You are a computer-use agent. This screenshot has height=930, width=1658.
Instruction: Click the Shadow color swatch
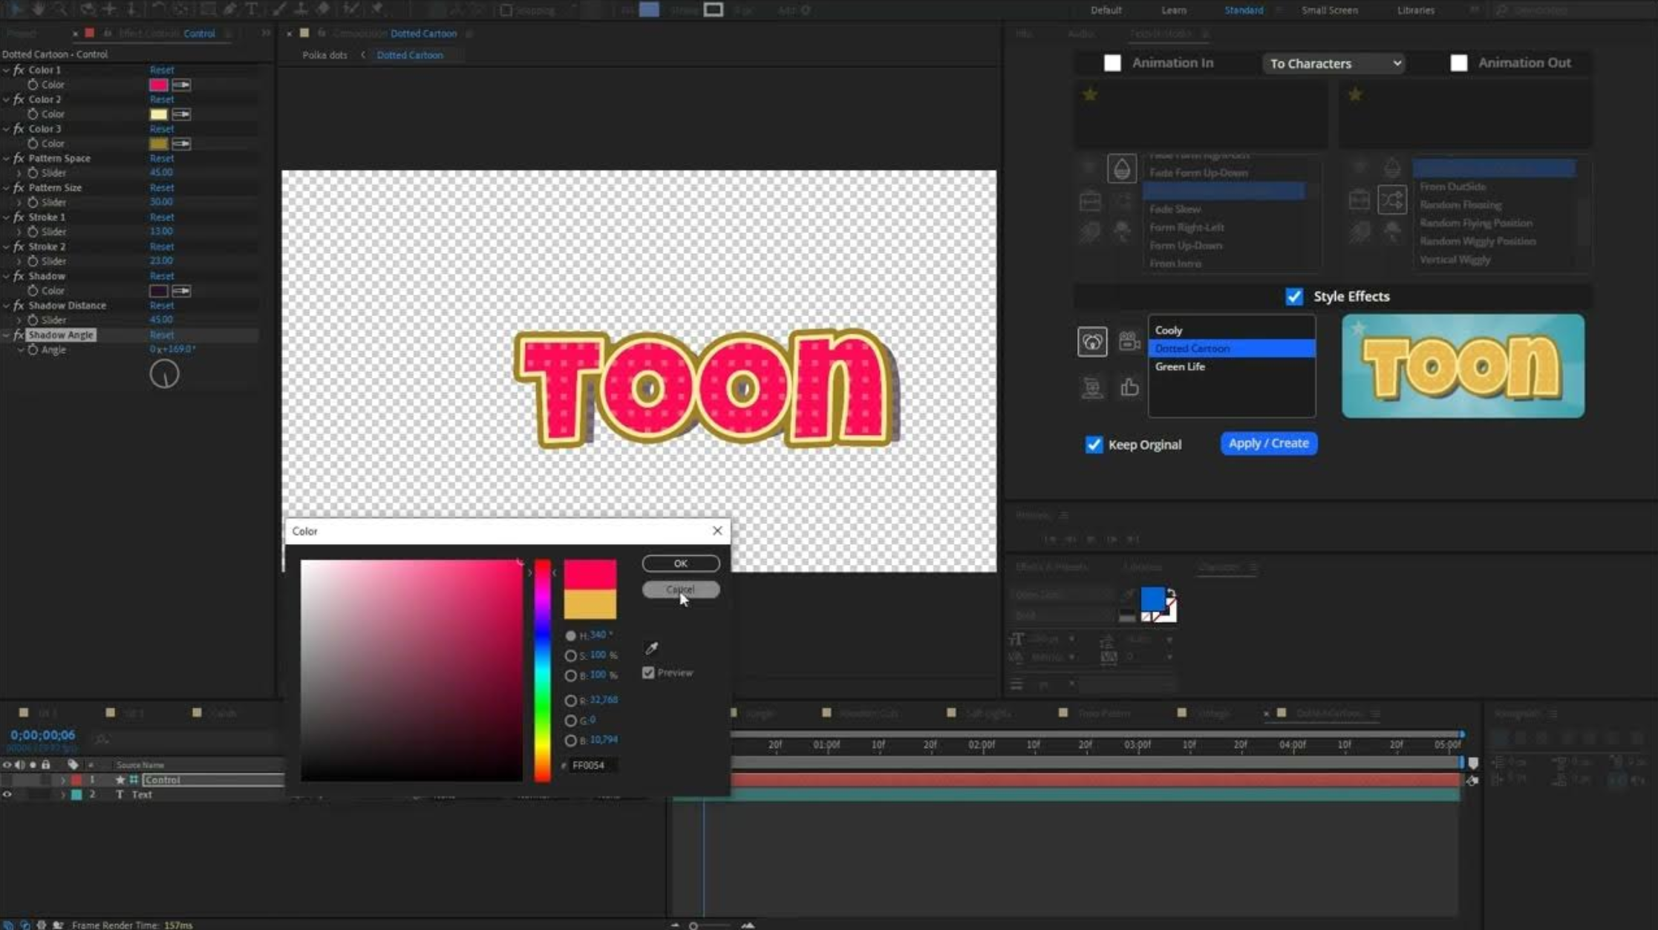point(158,291)
